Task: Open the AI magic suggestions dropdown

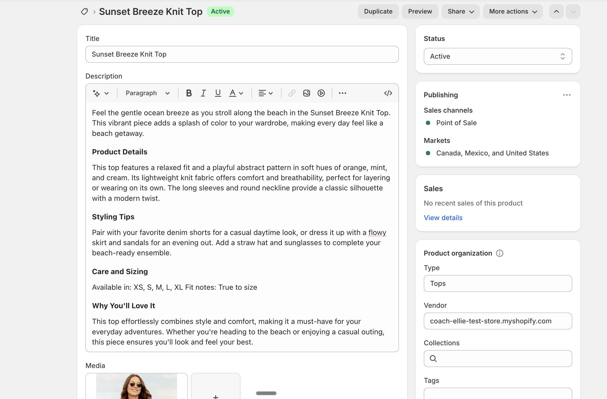Action: (x=101, y=93)
